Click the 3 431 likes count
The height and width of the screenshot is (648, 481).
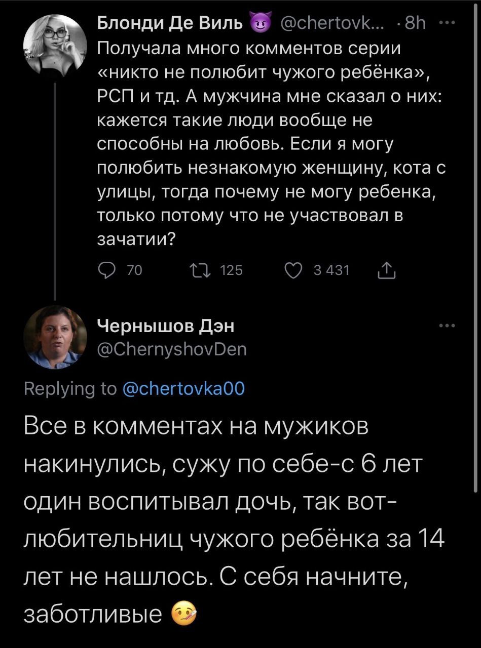coord(331,272)
